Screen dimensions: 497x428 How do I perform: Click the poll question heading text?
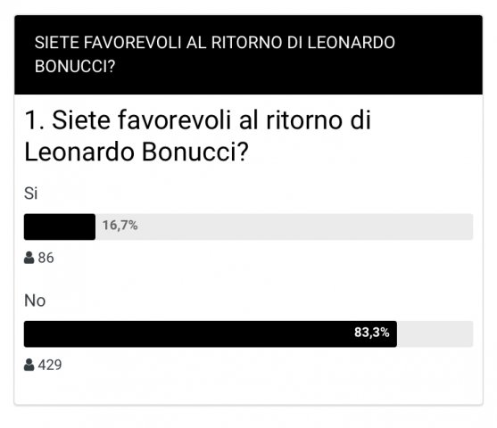click(198, 136)
